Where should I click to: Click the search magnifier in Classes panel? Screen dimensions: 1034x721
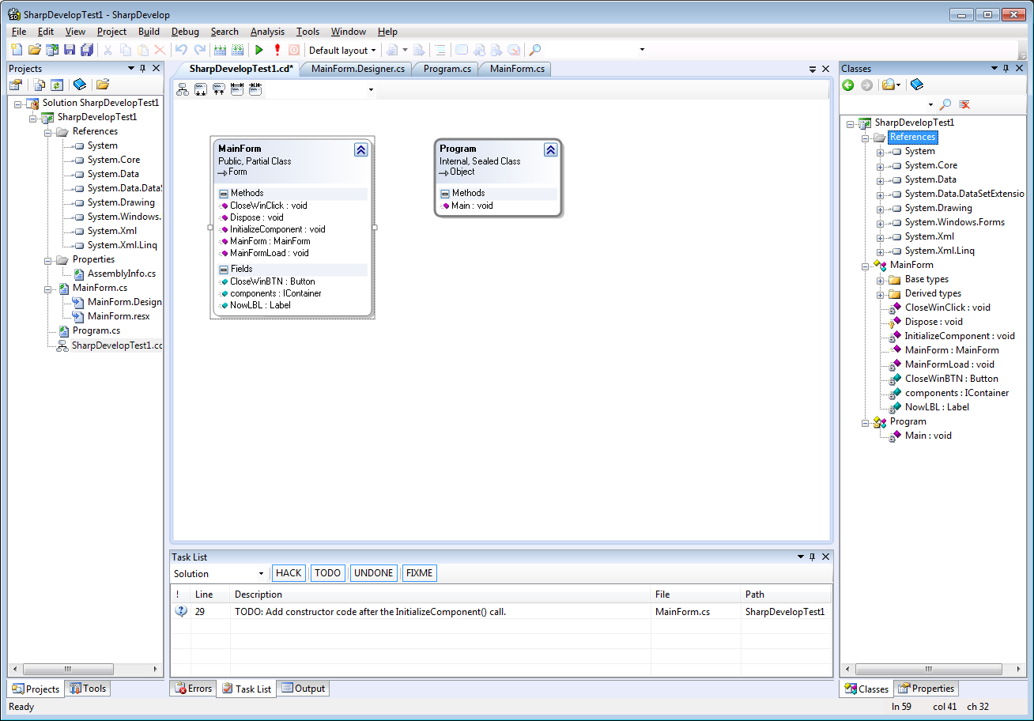coord(945,104)
